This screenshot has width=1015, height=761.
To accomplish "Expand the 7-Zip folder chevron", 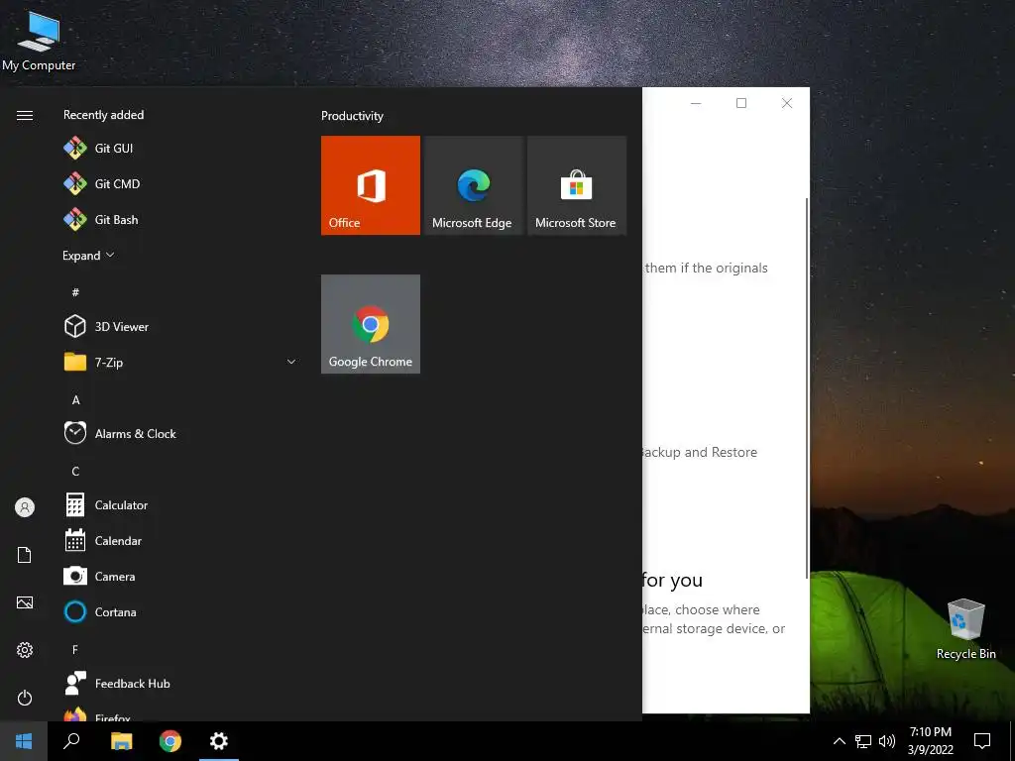I will (x=291, y=363).
